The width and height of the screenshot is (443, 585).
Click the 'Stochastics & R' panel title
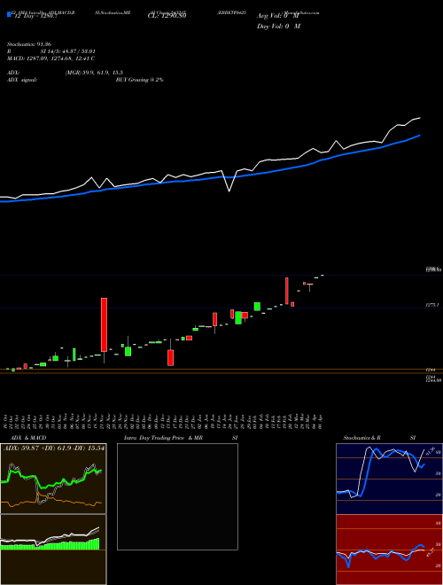[362, 438]
